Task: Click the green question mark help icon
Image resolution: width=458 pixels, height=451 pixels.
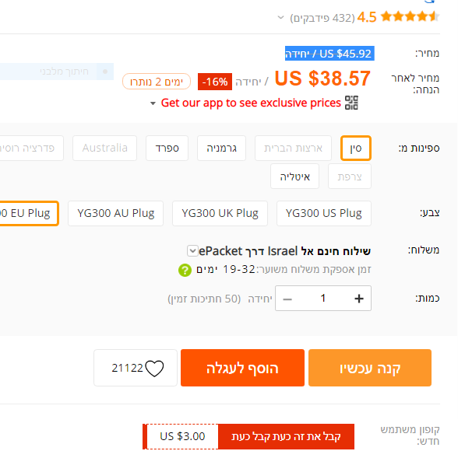Action: click(185, 270)
